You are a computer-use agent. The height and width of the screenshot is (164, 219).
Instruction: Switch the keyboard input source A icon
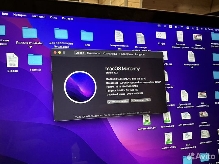tap(170, 26)
